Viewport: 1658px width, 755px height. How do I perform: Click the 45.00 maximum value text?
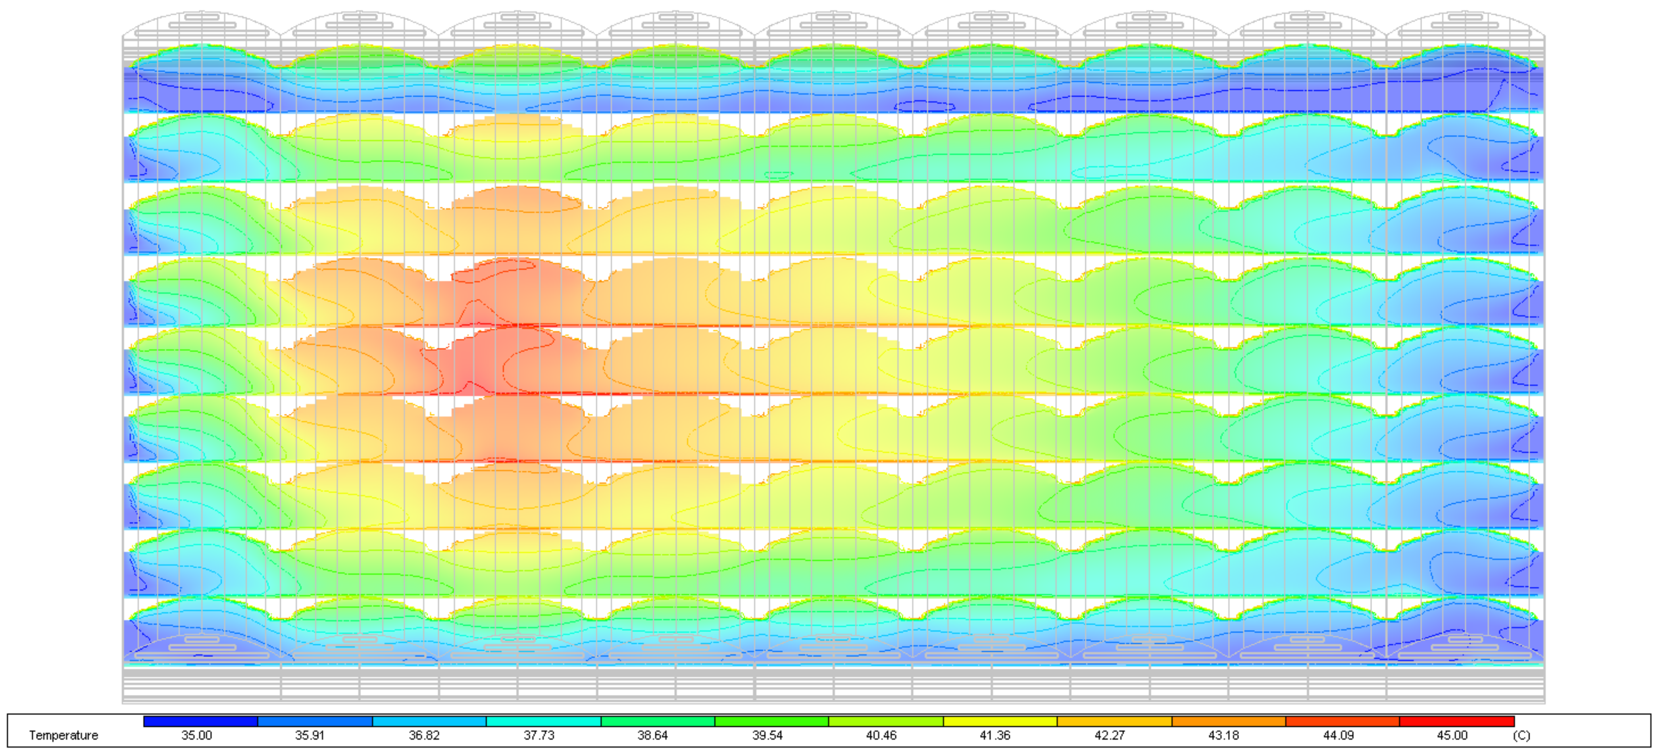(x=1452, y=736)
